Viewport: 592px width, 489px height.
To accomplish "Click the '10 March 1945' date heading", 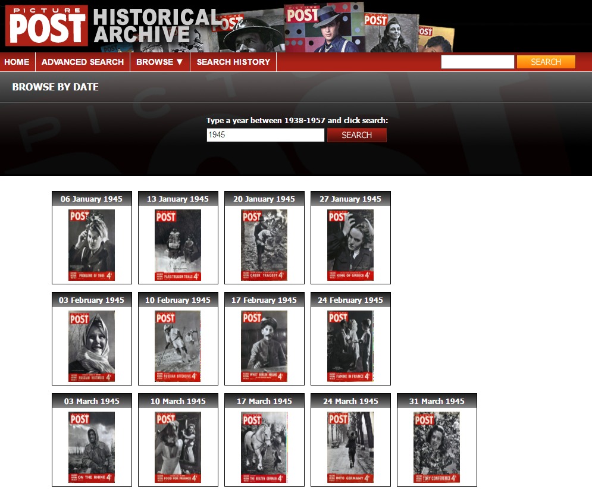I will point(178,402).
